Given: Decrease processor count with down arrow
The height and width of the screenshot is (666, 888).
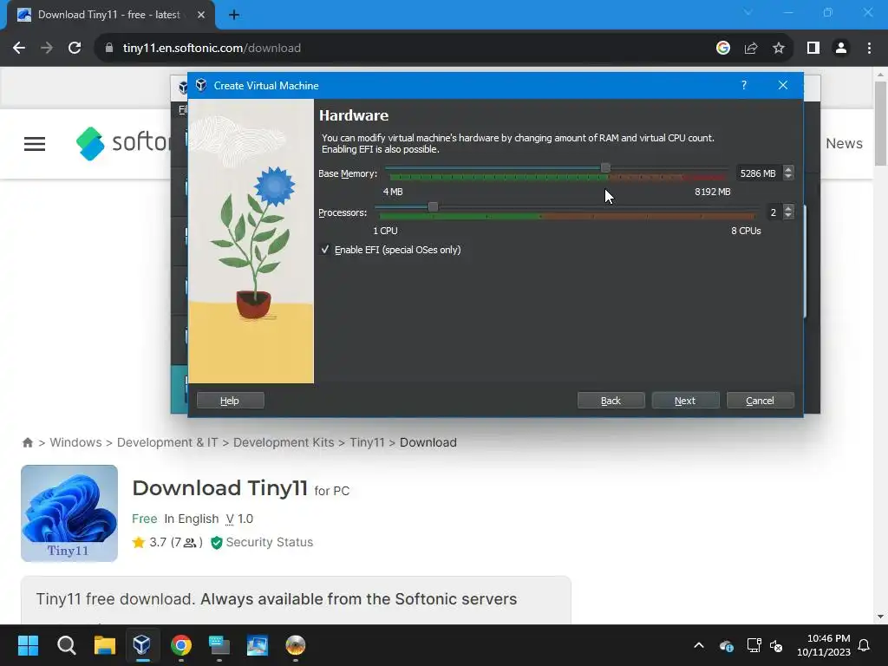Looking at the screenshot, I should coord(787,216).
